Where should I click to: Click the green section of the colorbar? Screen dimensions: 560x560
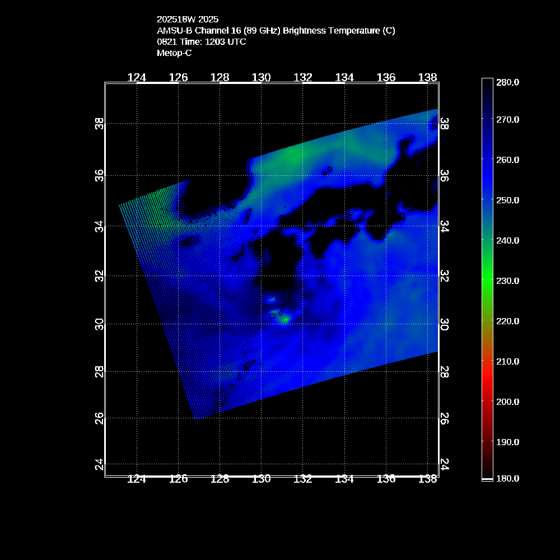487,280
